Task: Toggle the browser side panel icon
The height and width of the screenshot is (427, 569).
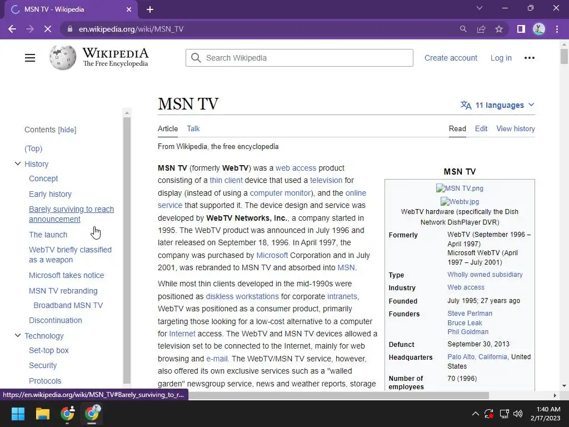Action: 521,29
